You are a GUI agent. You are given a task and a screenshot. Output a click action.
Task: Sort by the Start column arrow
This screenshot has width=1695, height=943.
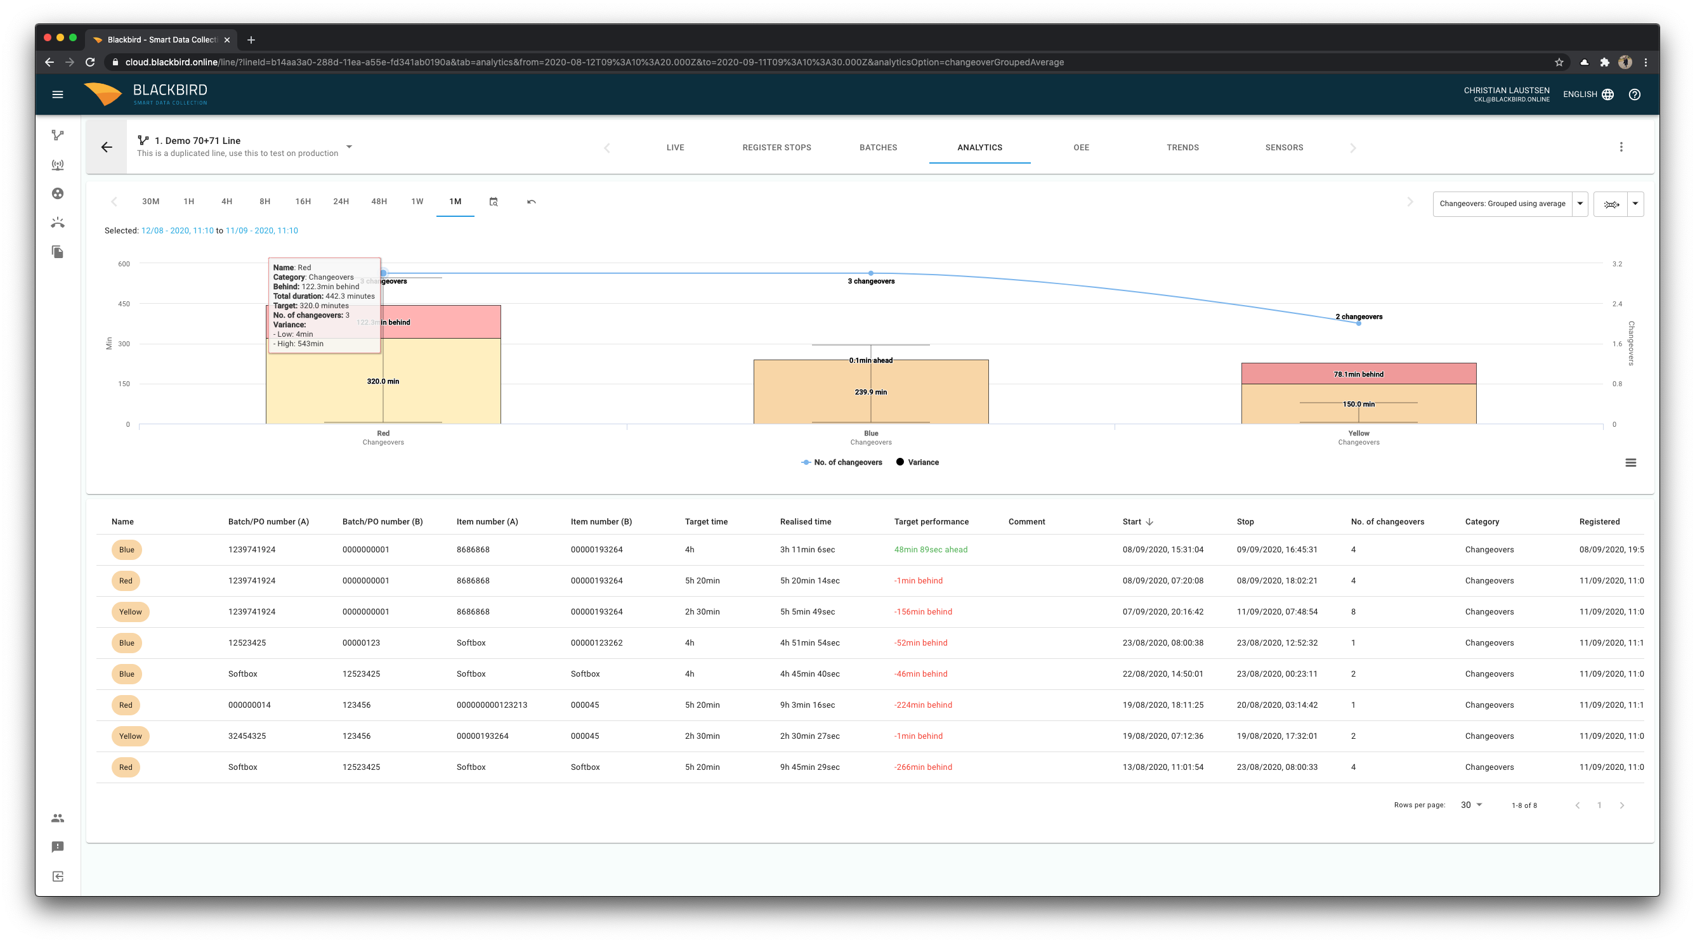[x=1149, y=521]
